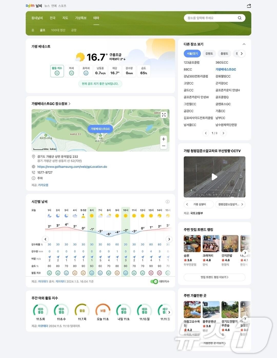Collapse the 다른 장소 보기 panel
277x358 pixels.
[244, 44]
